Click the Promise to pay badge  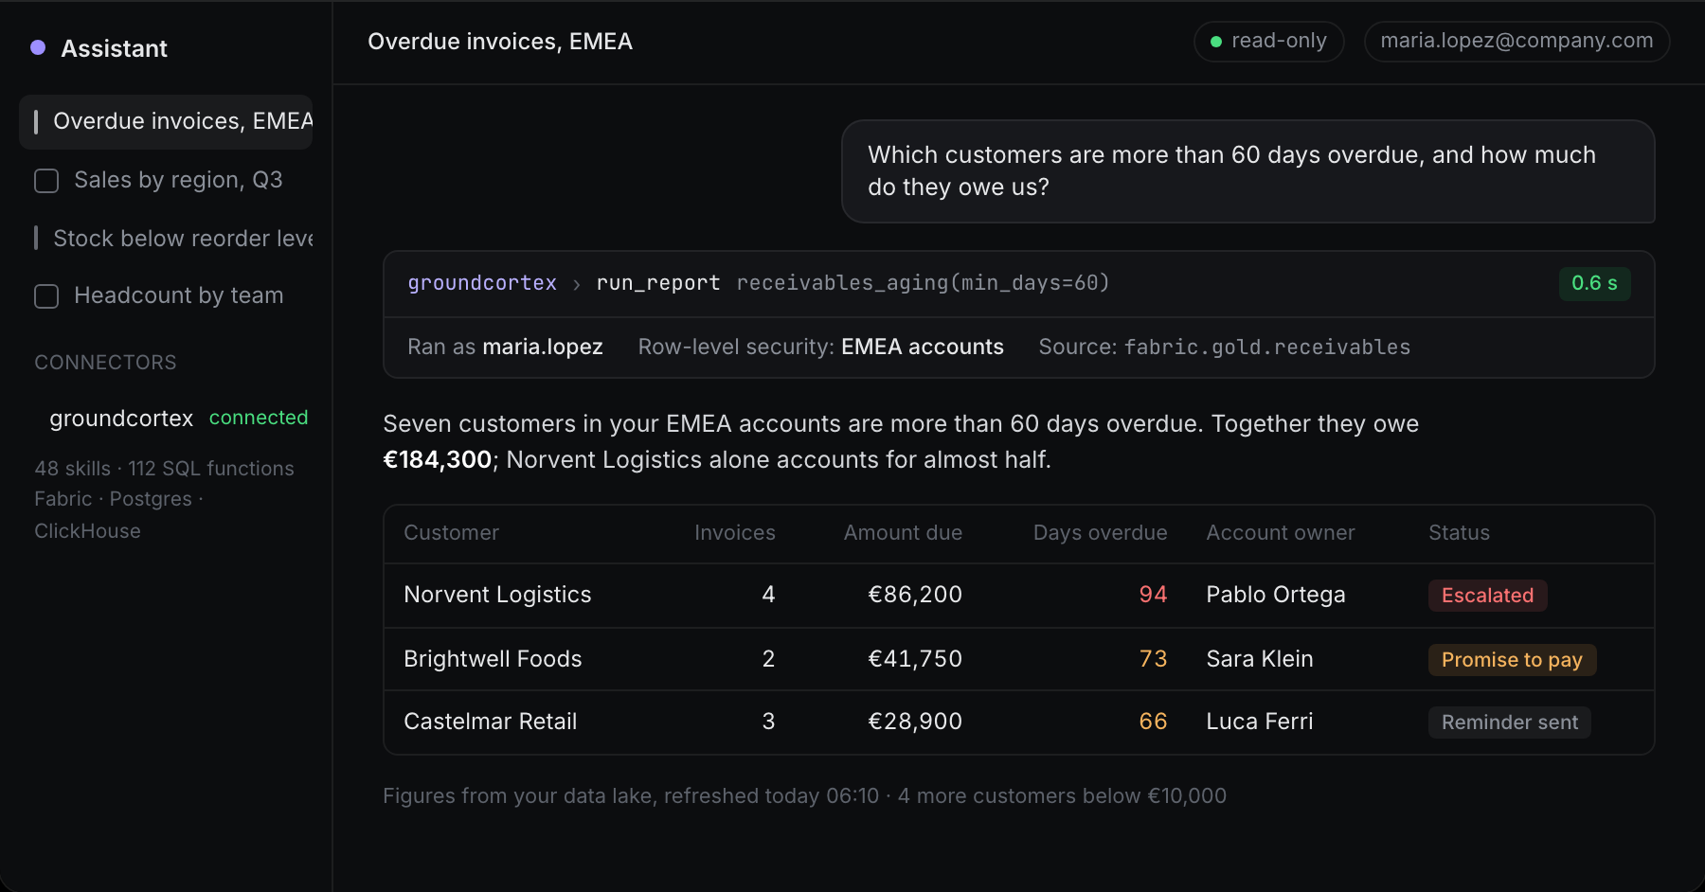(1512, 660)
